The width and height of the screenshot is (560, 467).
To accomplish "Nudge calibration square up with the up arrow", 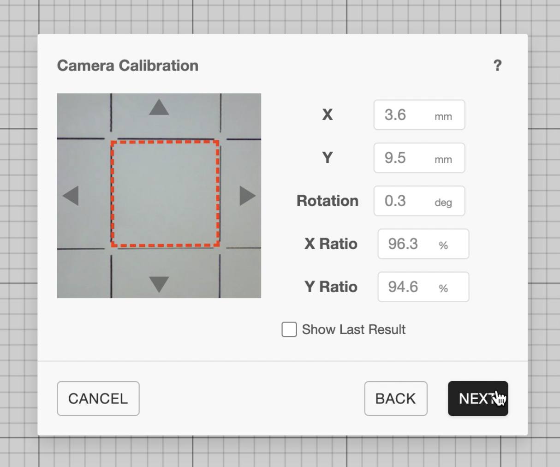I will [x=159, y=108].
